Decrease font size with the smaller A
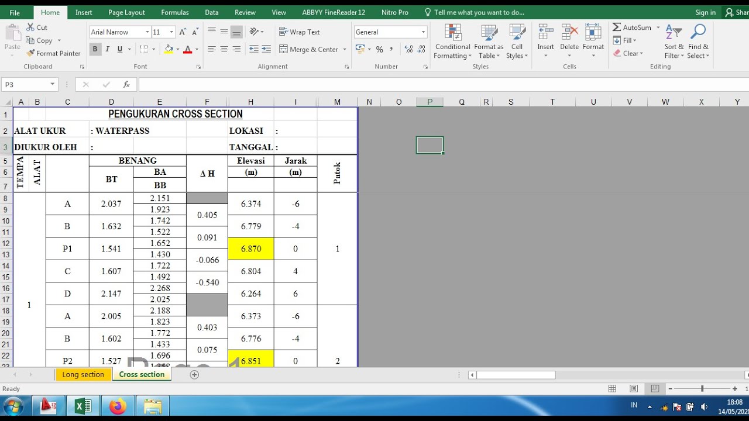This screenshot has width=749, height=421. click(x=194, y=32)
